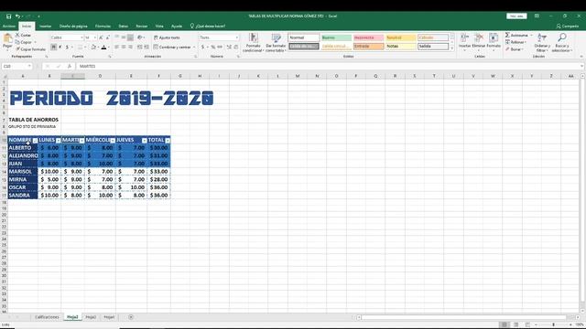Switch to Normal view in status bar
The height and width of the screenshot is (329, 586).
pos(505,325)
